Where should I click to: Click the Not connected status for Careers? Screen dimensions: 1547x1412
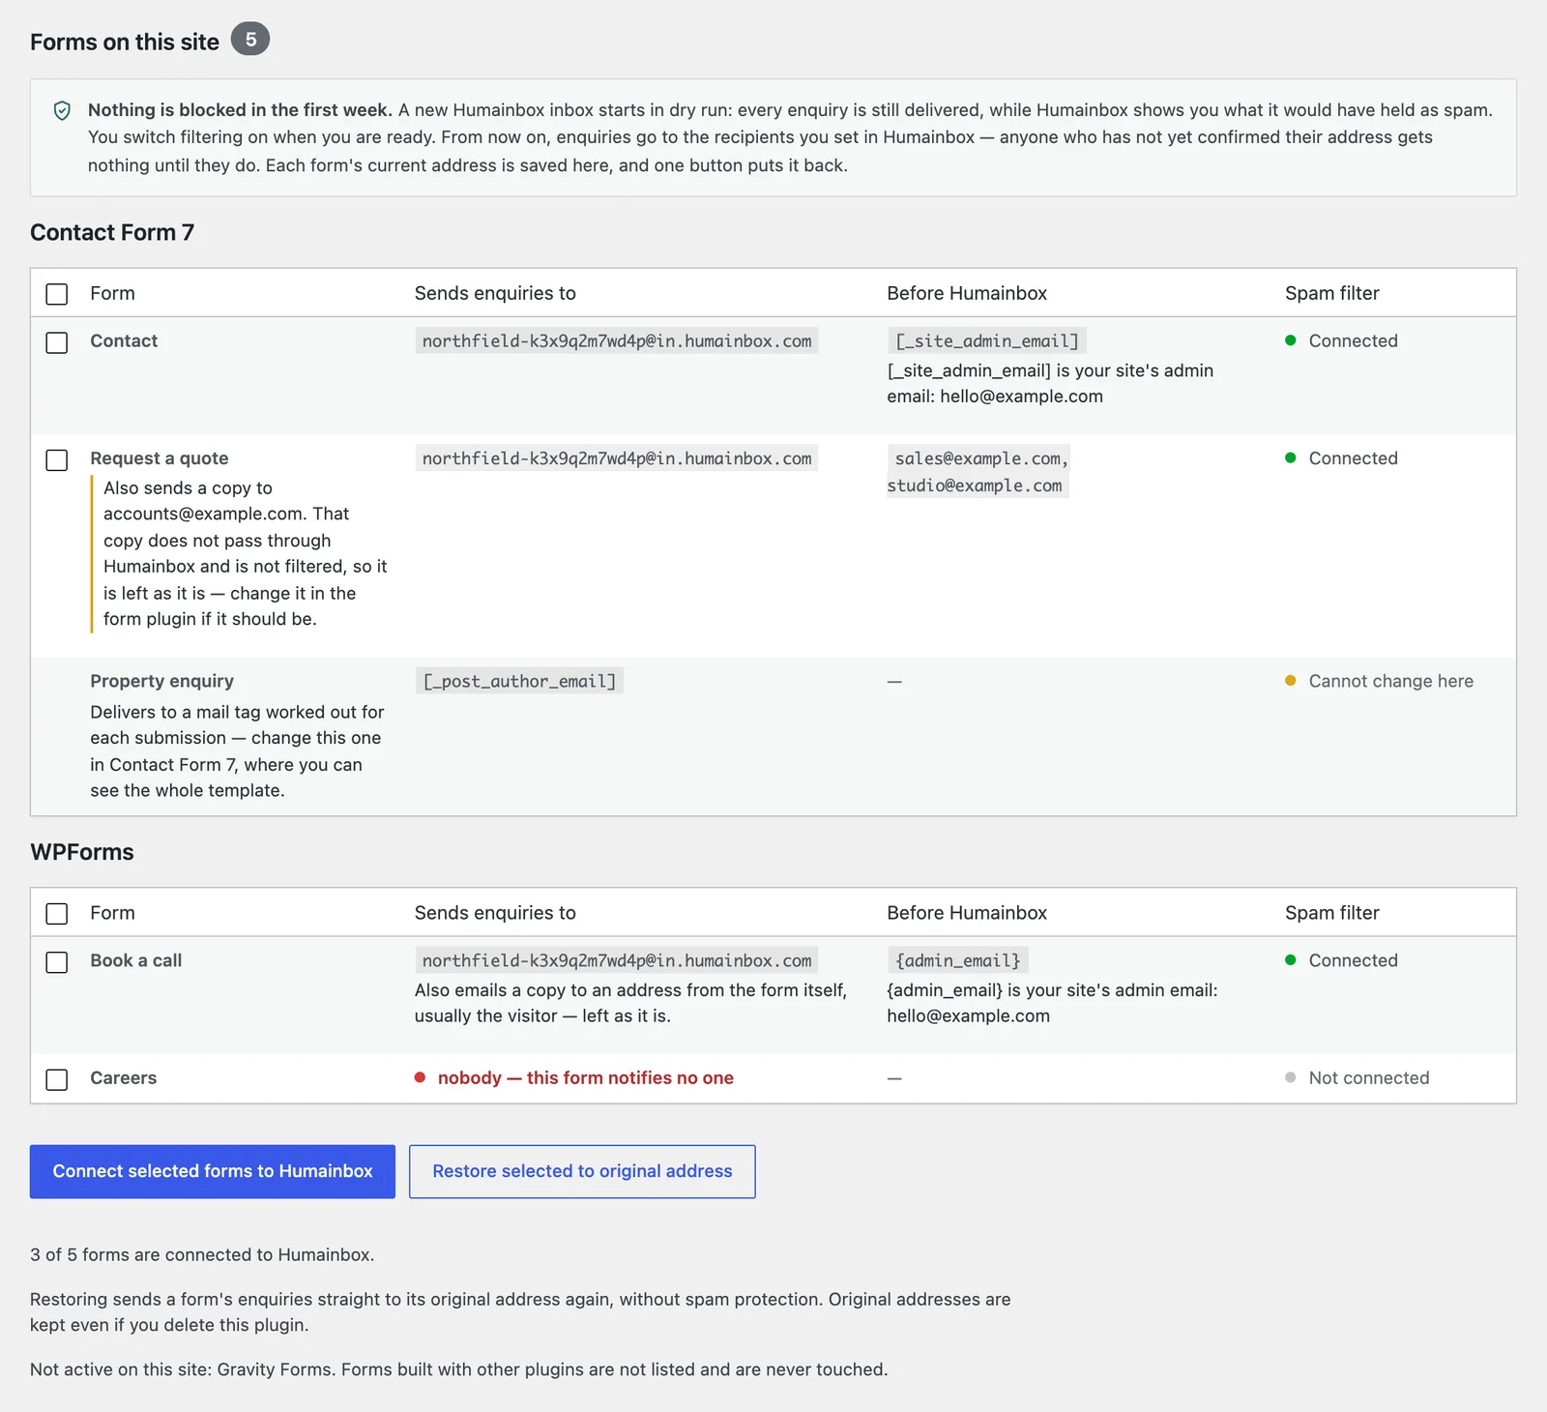tap(1357, 1077)
